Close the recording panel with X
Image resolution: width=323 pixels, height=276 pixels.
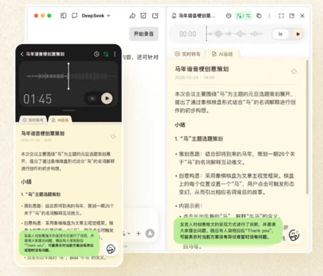pyautogui.click(x=302, y=16)
